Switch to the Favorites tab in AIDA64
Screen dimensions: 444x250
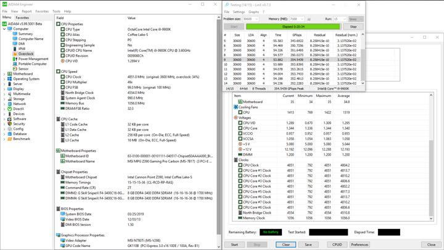(x=22, y=17)
